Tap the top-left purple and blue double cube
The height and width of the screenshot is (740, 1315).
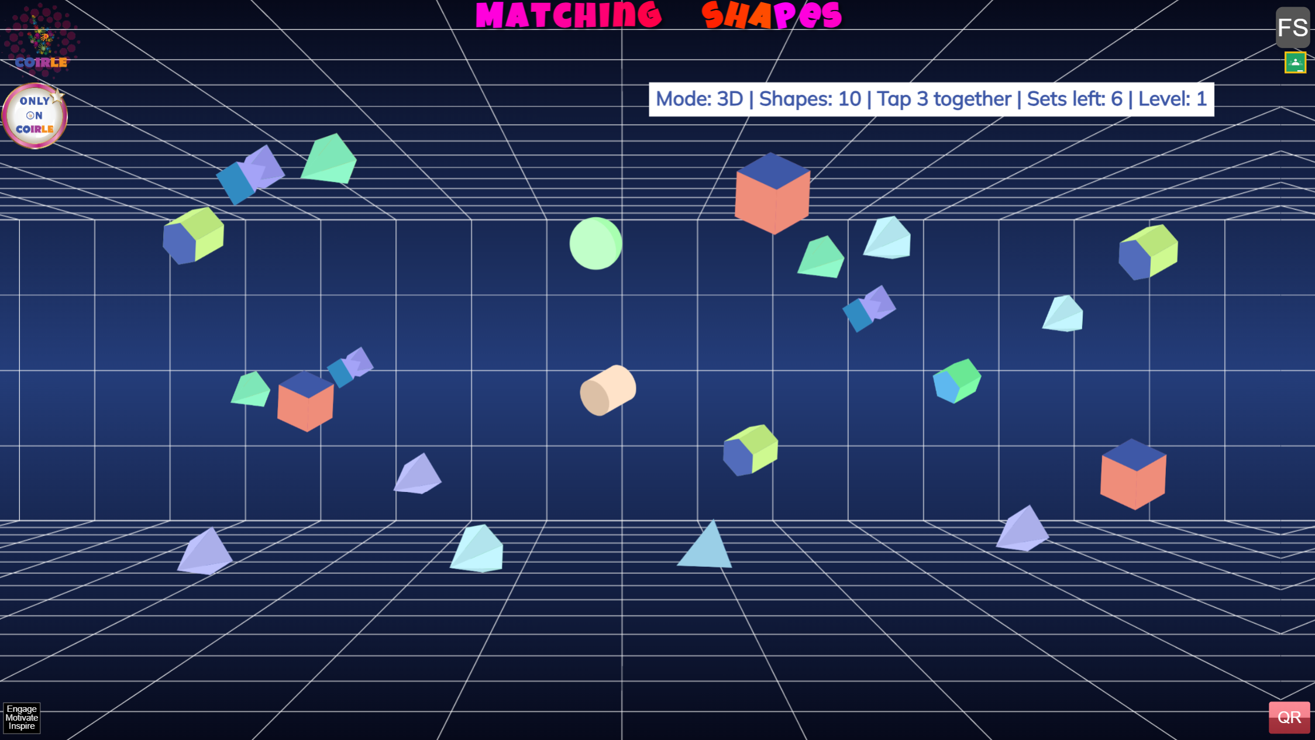tap(250, 174)
